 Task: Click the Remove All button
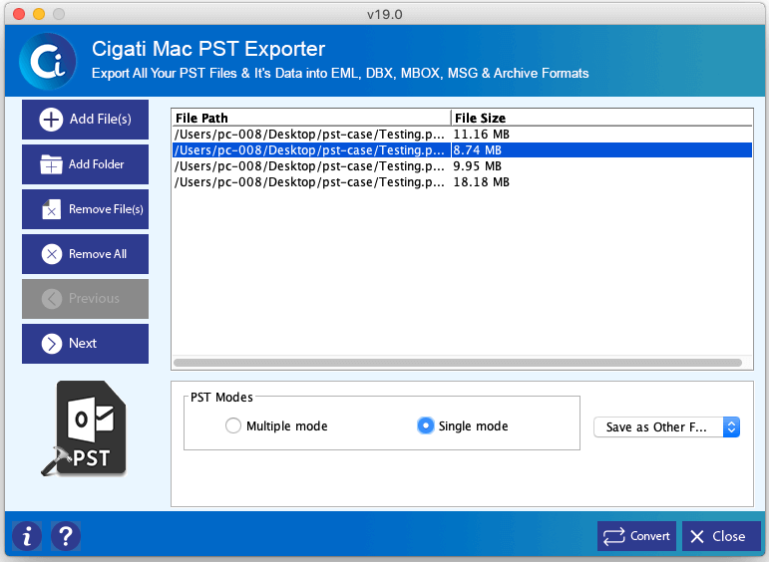[85, 254]
